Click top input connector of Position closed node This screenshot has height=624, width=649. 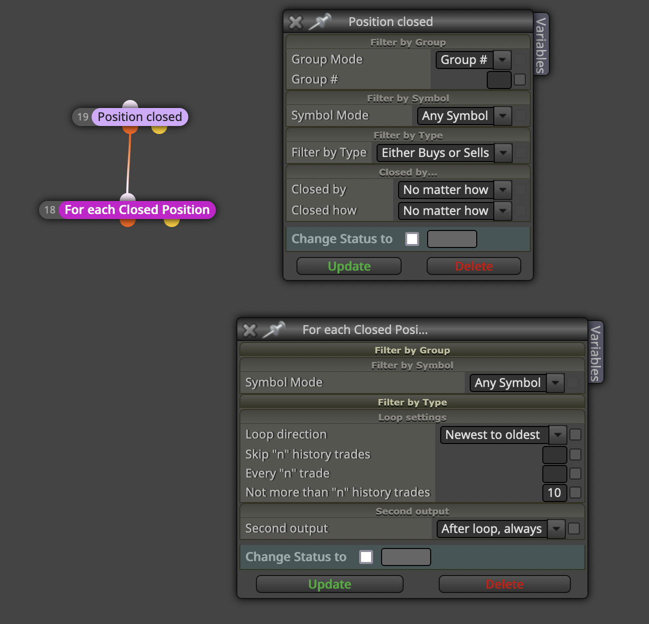(x=130, y=104)
